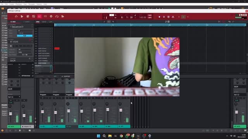
Task: Click the overdub button beside record
Action: coord(164,17)
